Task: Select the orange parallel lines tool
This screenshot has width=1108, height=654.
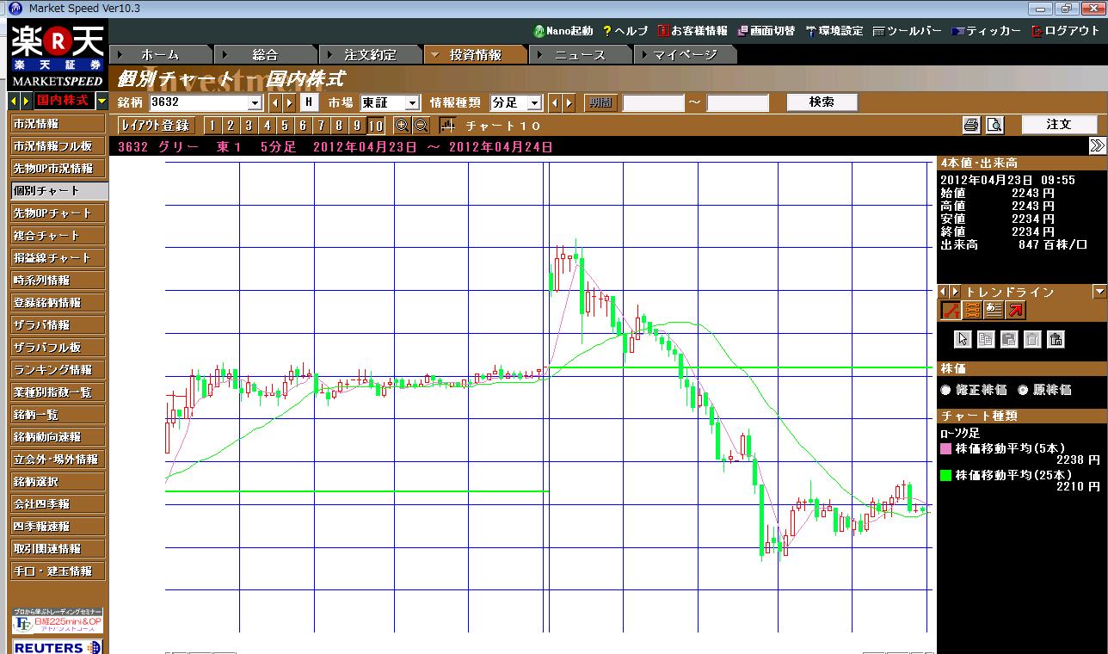Action: [x=972, y=310]
